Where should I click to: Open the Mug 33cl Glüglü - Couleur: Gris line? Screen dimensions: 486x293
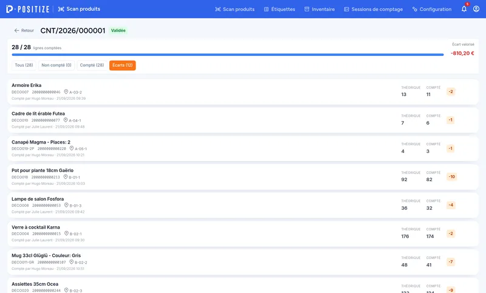click(x=243, y=262)
